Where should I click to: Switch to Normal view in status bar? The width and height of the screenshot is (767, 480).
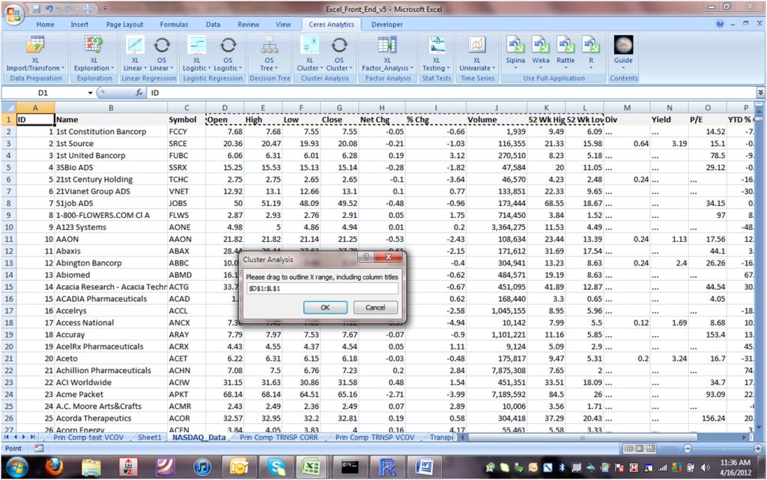(628, 449)
